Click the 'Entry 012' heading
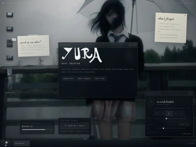Viewport: 196px width, 147px height. coord(27,126)
